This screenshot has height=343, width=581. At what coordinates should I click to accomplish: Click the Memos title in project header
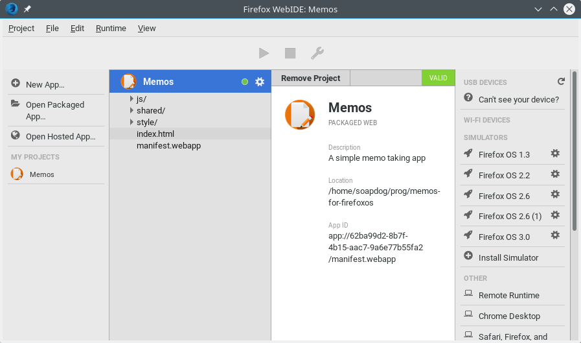click(158, 82)
